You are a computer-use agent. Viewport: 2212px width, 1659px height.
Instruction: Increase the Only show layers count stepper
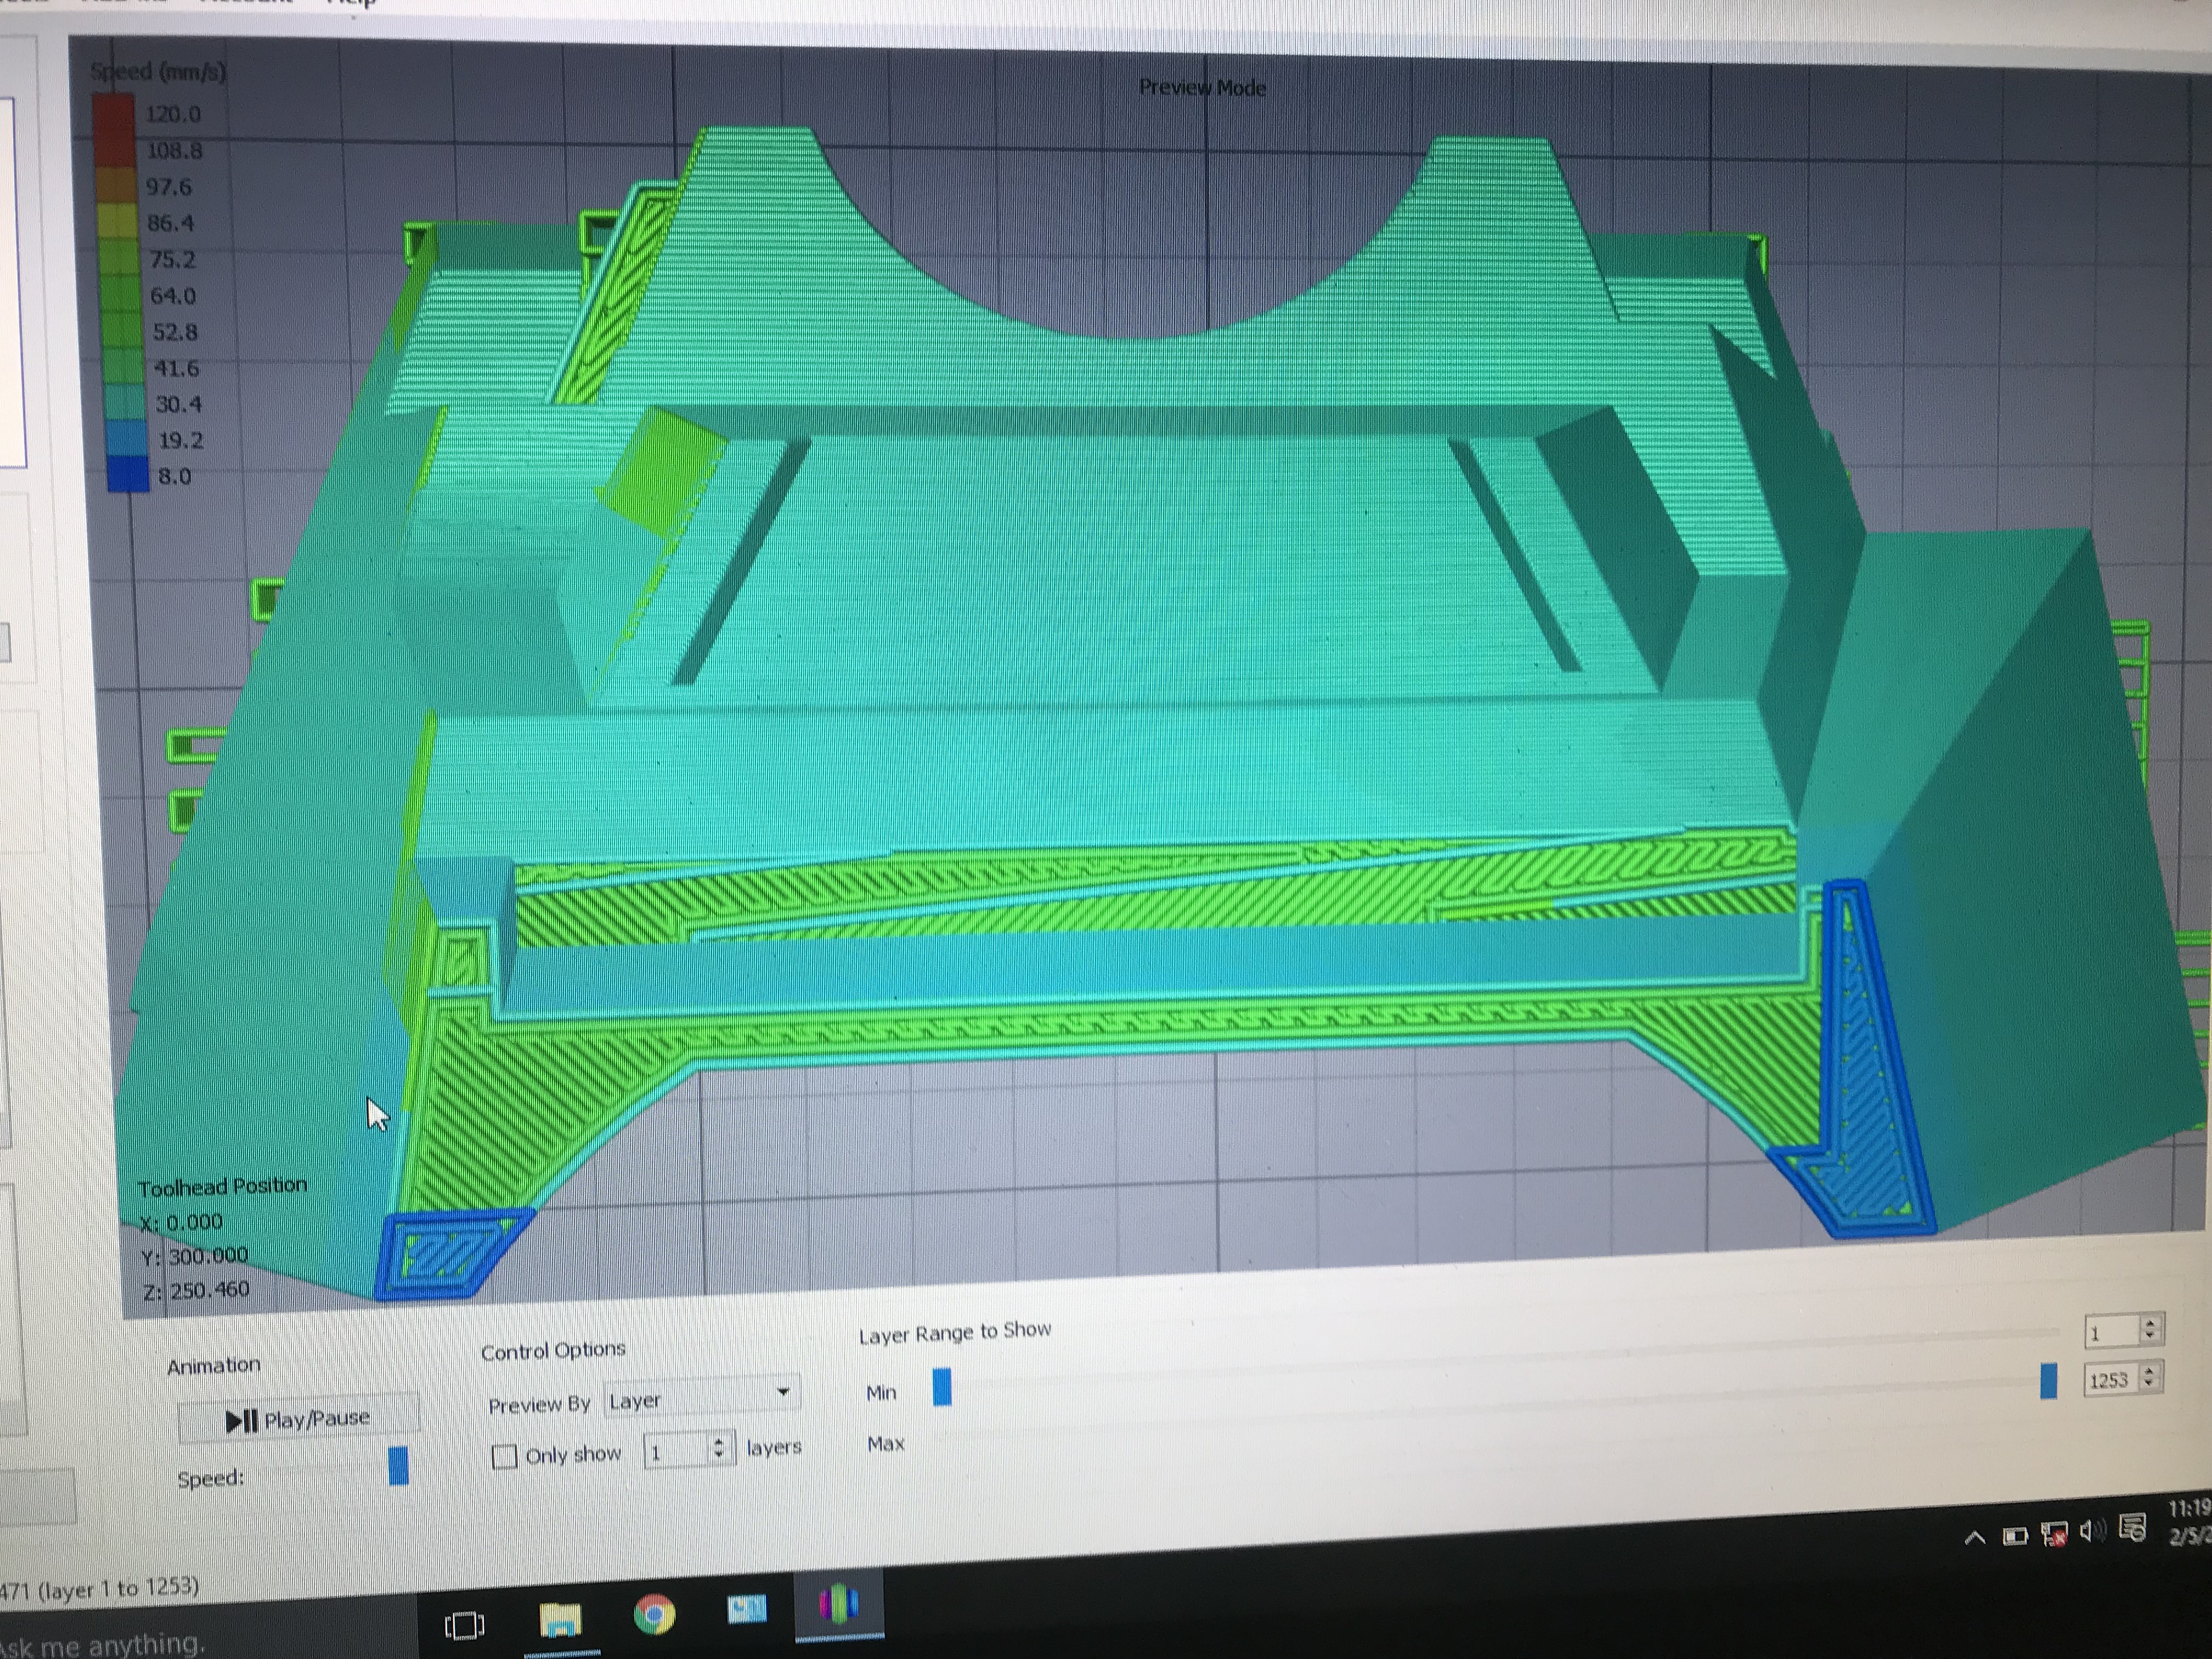click(718, 1442)
